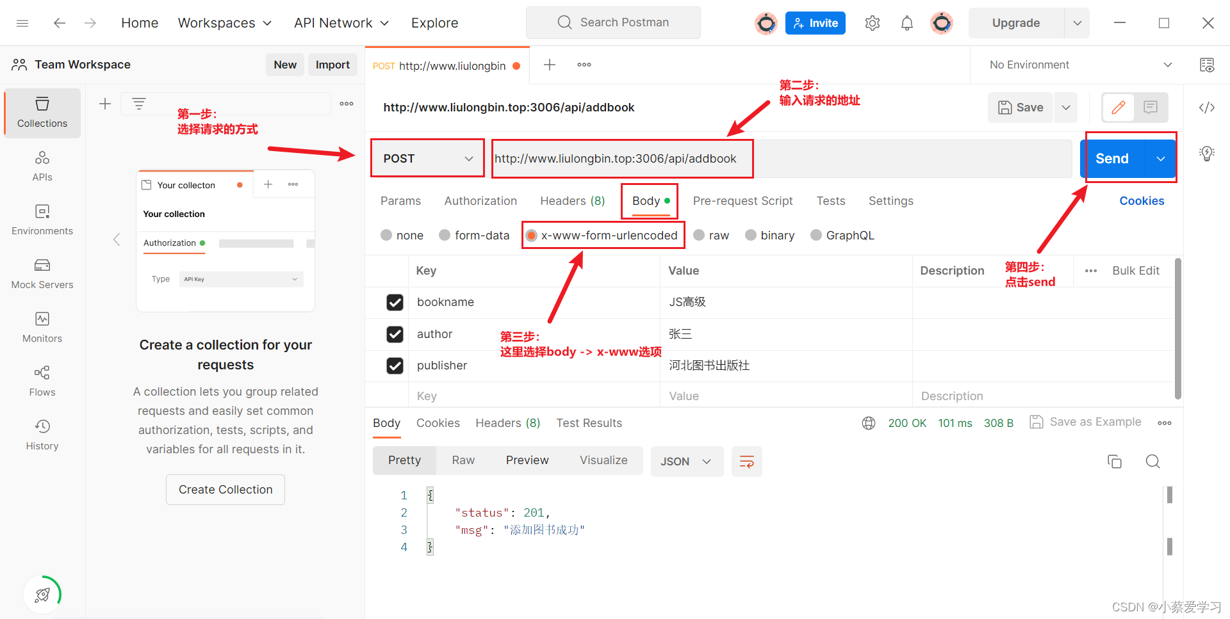Open the lightbulb info icon
1230x619 pixels.
pyautogui.click(x=1207, y=154)
